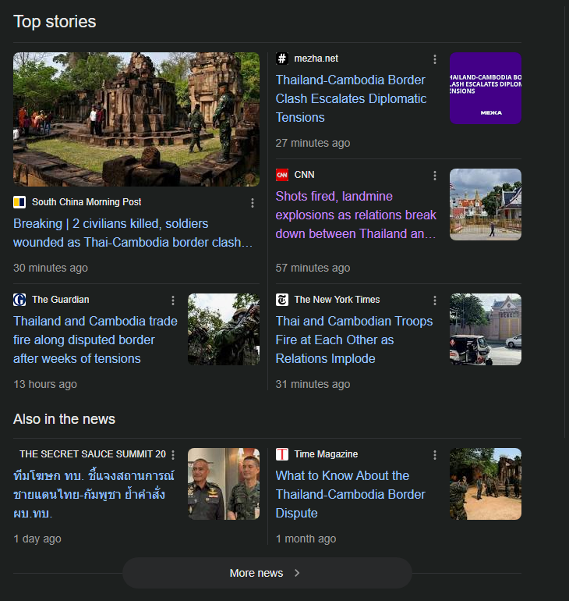Click the '1 day ago' timestamp

click(37, 539)
